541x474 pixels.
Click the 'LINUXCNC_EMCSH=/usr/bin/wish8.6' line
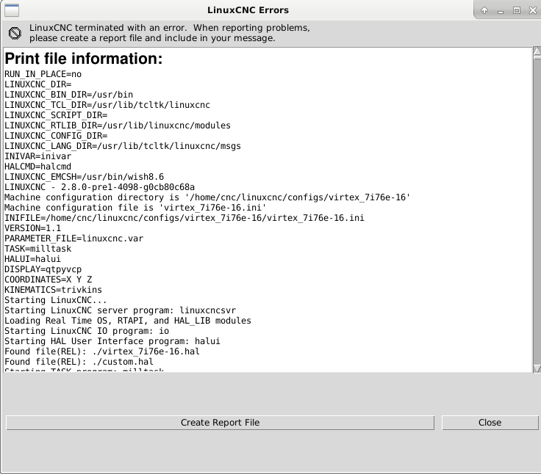(85, 177)
